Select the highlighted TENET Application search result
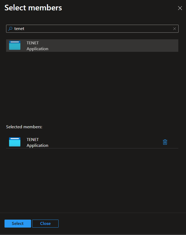The height and width of the screenshot is (235, 186). tap(92, 45)
